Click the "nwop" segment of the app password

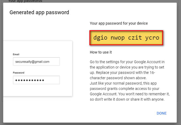coord(117,37)
